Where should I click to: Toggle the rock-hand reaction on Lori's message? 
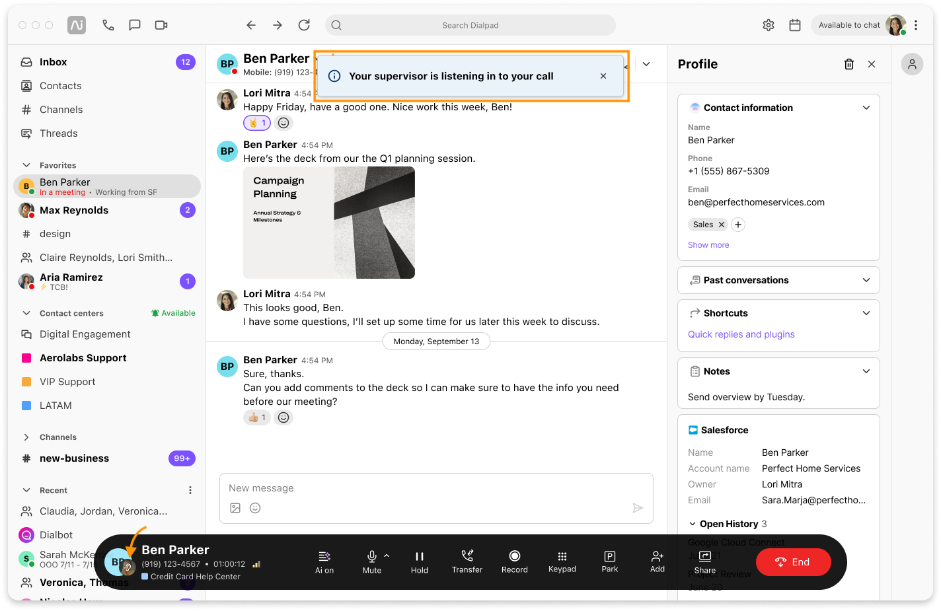click(257, 123)
